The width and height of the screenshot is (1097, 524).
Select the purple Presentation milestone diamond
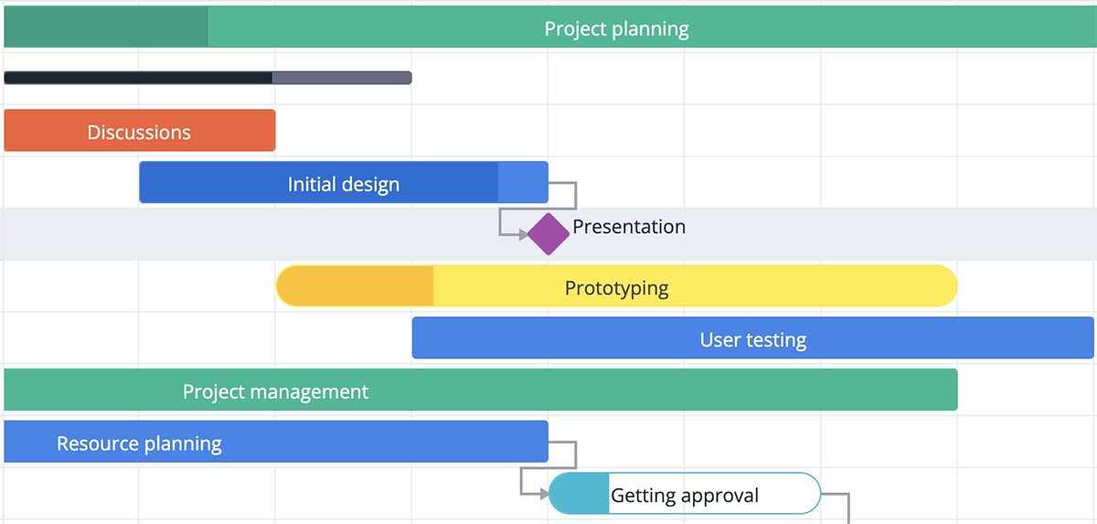[x=548, y=234]
